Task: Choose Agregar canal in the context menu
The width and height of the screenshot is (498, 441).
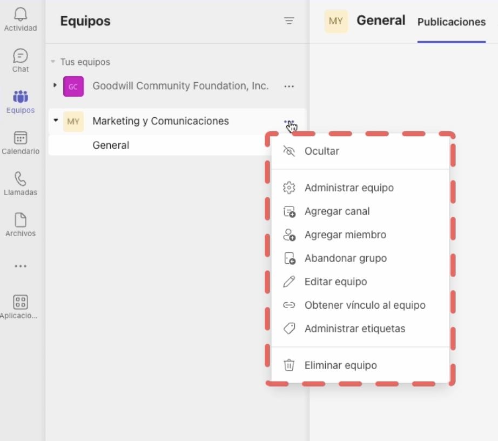Action: pyautogui.click(x=338, y=211)
